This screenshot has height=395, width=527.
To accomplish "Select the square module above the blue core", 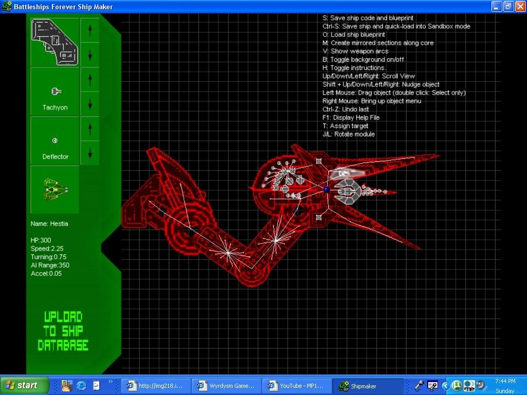I will pos(319,161).
